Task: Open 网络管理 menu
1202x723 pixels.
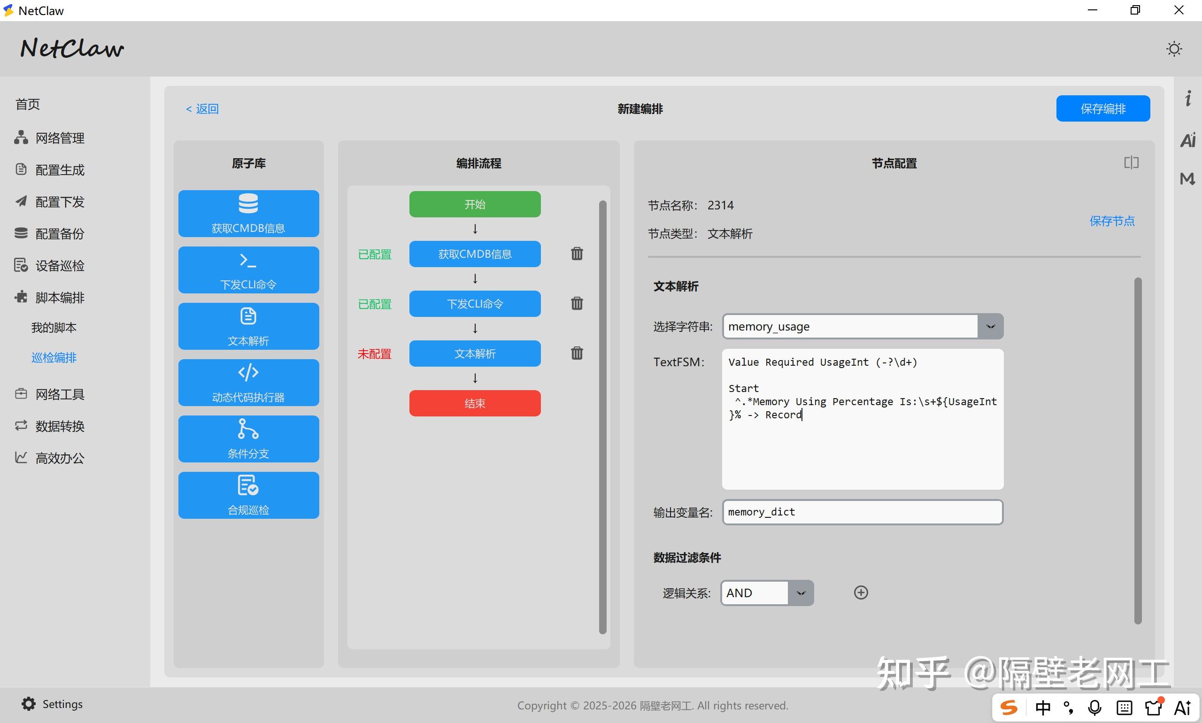Action: pyautogui.click(x=50, y=138)
